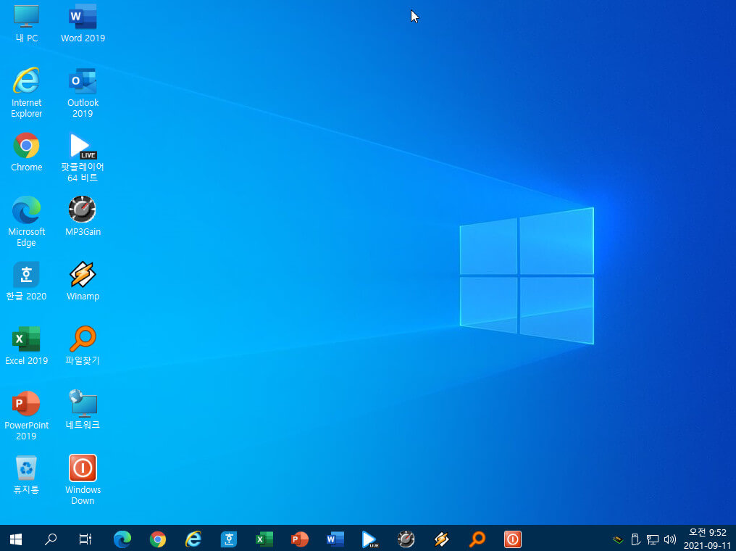Viewport: 736px width, 551px height.
Task: Select the Word 2019 desktop shortcut
Action: tap(83, 23)
